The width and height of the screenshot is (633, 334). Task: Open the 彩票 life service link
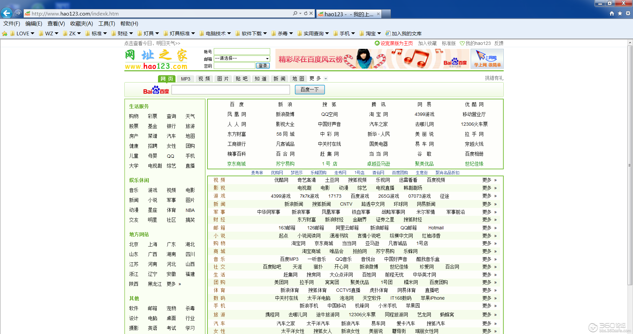click(x=152, y=116)
